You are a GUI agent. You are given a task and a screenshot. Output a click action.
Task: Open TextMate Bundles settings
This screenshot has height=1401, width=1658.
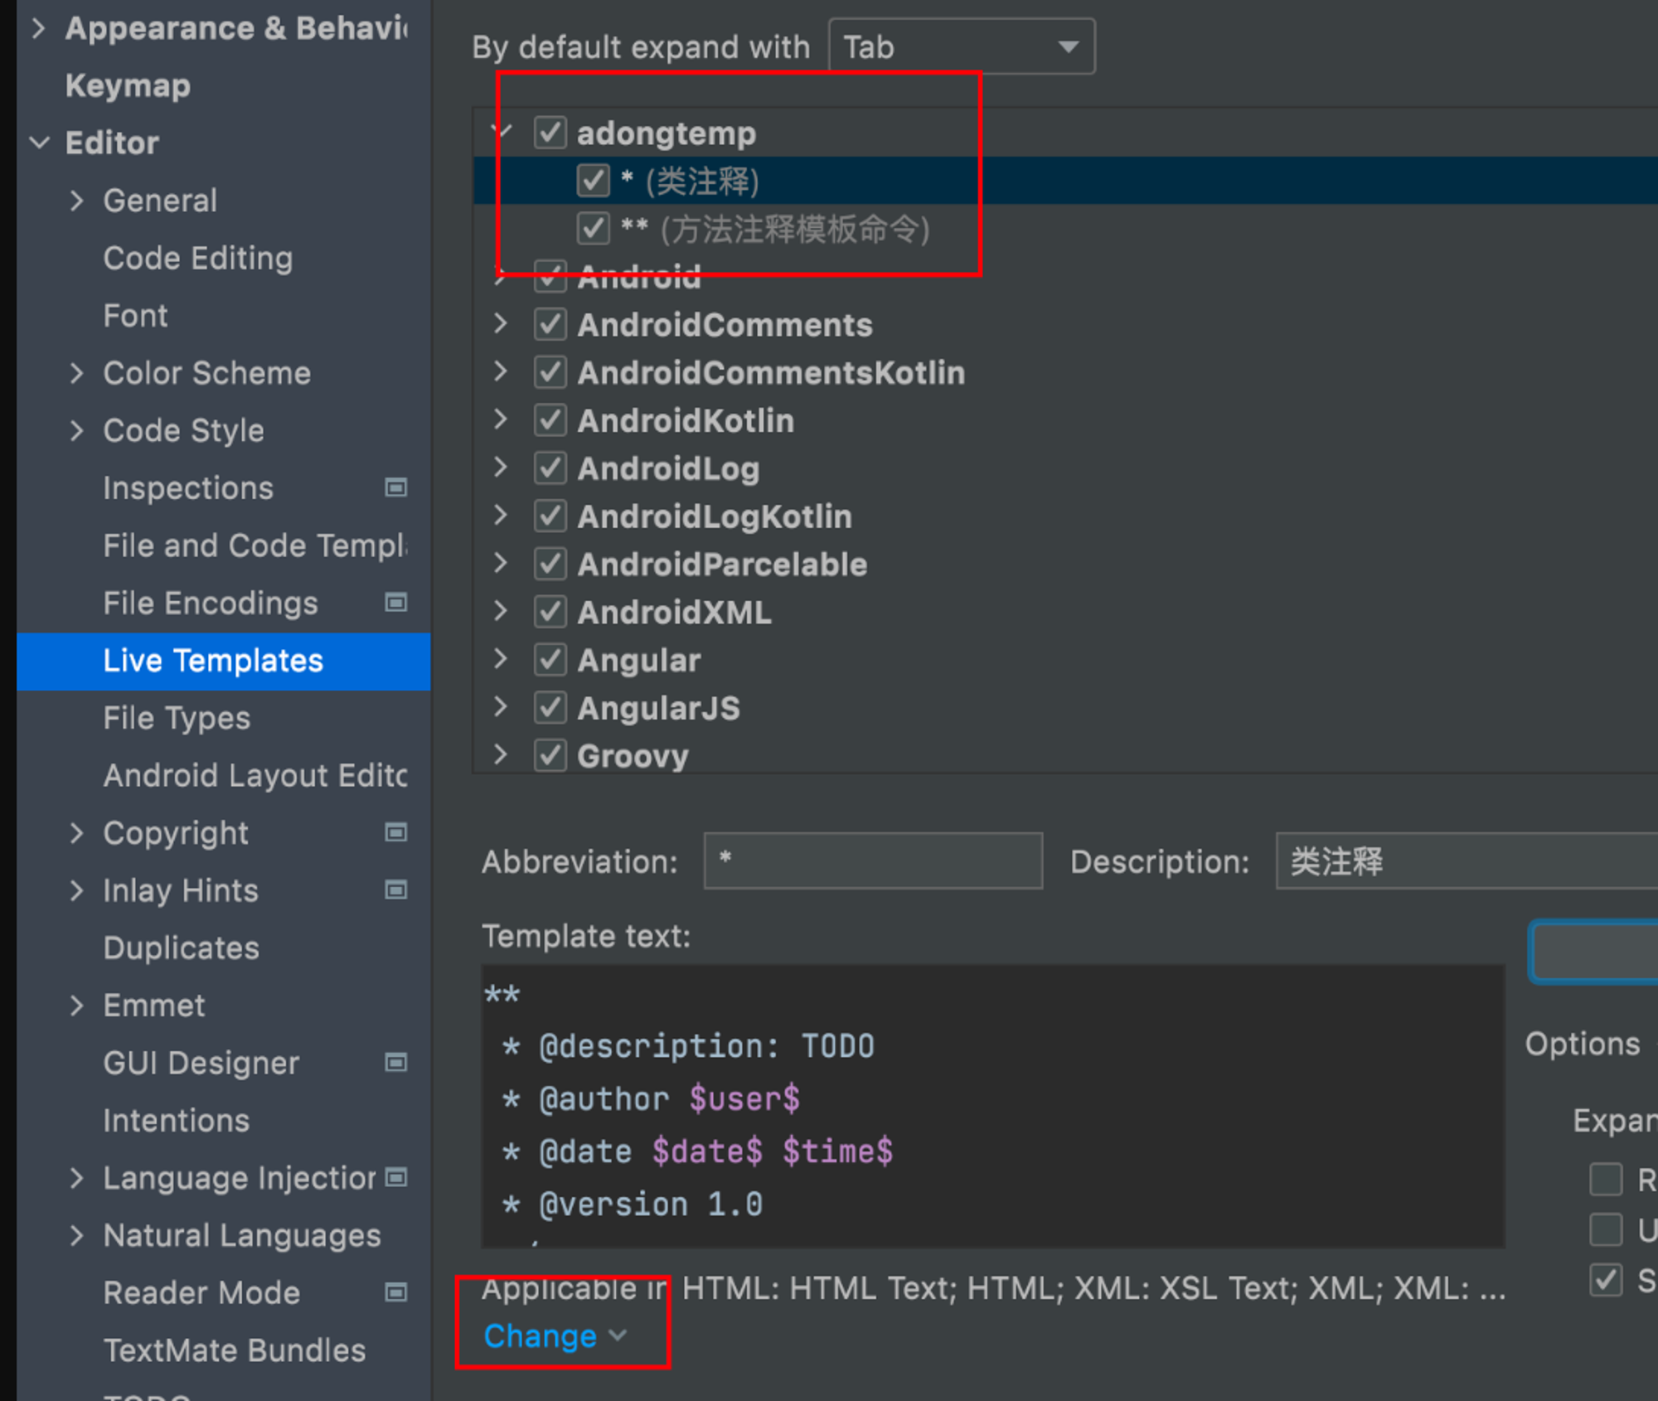(x=235, y=1350)
